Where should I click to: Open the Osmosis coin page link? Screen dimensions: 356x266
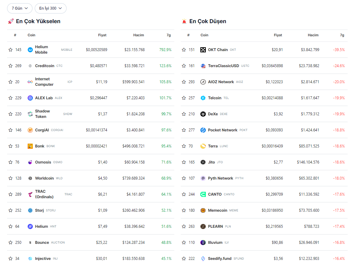(x=43, y=162)
